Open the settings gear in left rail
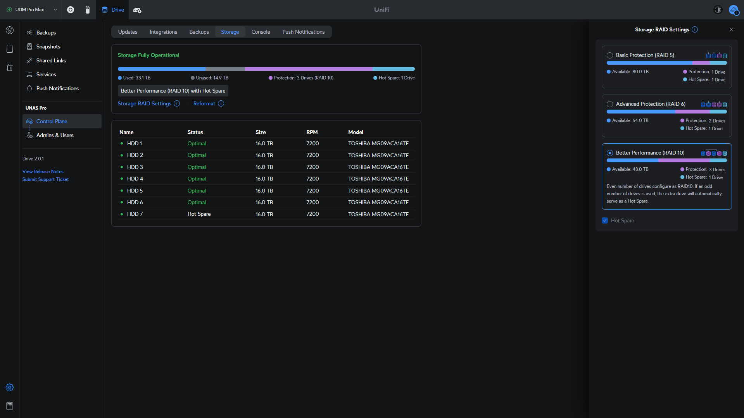The height and width of the screenshot is (418, 744). tap(10, 387)
